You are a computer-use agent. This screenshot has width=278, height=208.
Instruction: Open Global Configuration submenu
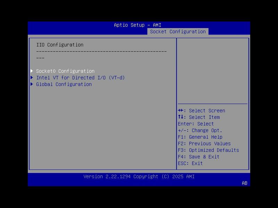coord(64,84)
